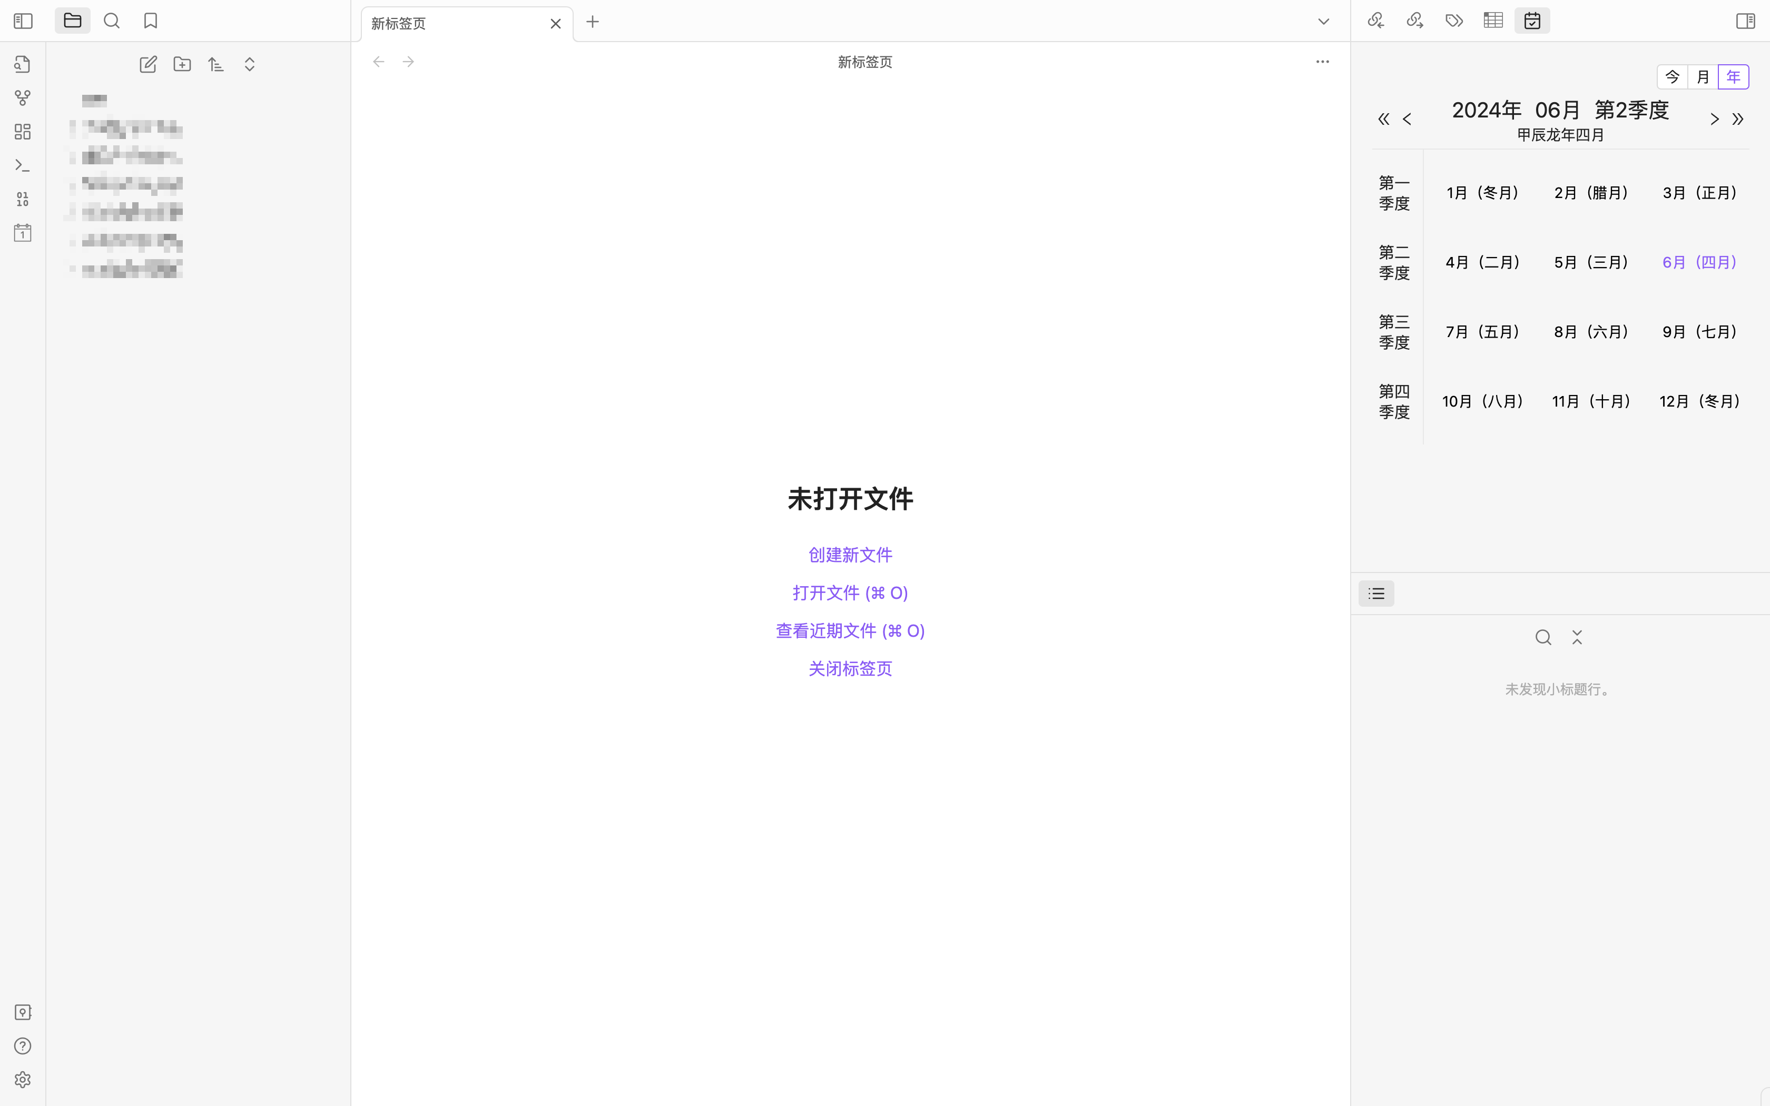The height and width of the screenshot is (1106, 1770).
Task: Switch to the search tab in sidebar
Action: coord(111,21)
